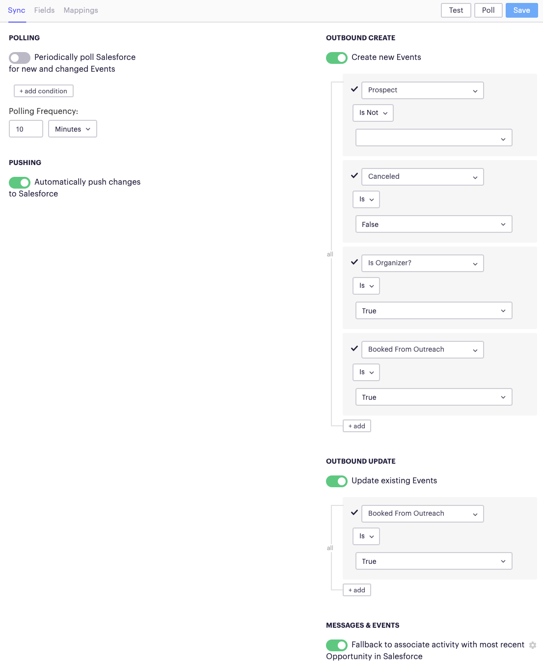Image resolution: width=543 pixels, height=667 pixels.
Task: Uncheck the Canceled condition checkmark
Action: tap(354, 176)
